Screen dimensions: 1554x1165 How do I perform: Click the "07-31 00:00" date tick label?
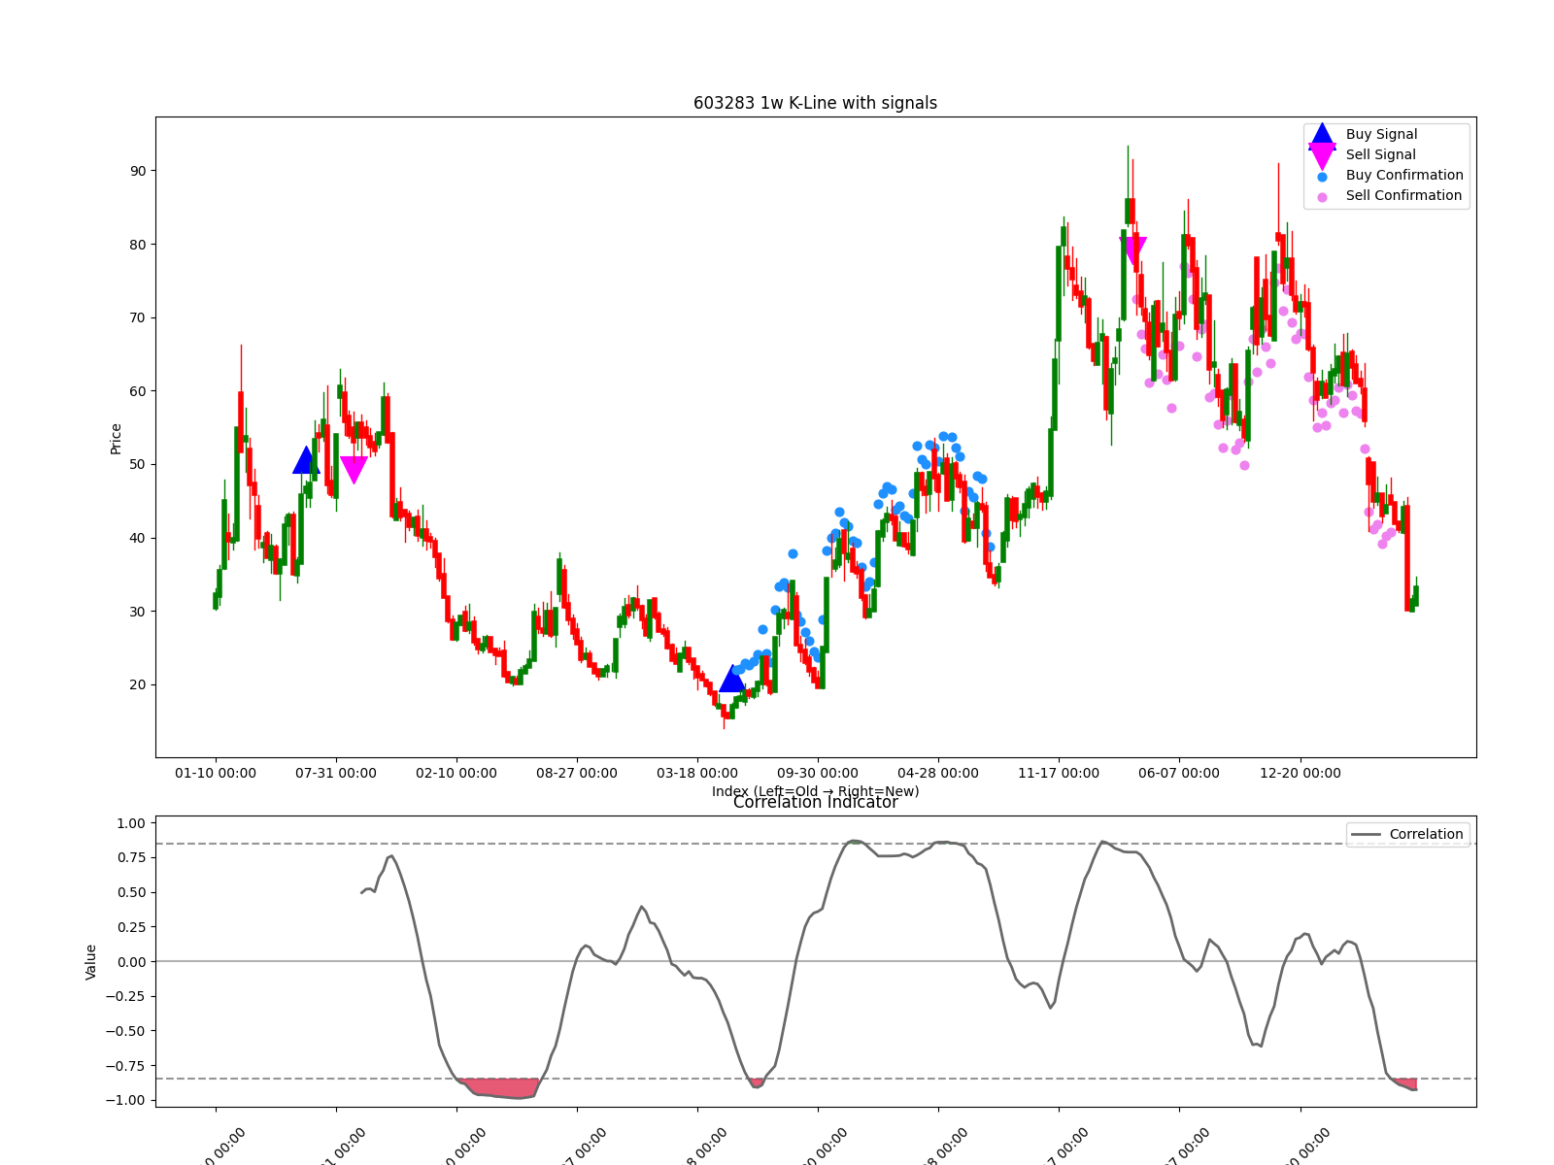pos(336,774)
